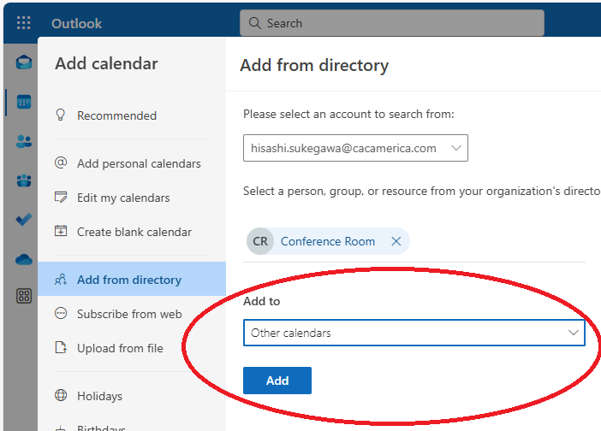Select Recommended in Add calendar menu
The width and height of the screenshot is (601, 431).
tap(116, 115)
